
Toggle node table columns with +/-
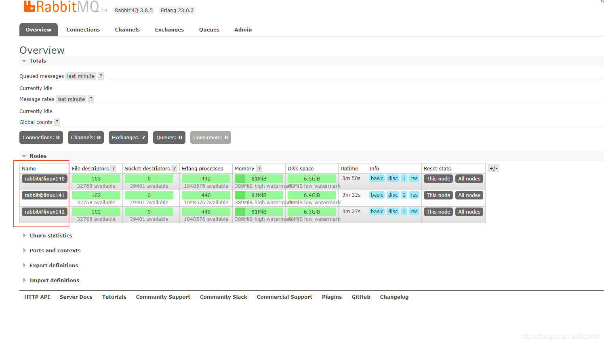pyautogui.click(x=493, y=168)
